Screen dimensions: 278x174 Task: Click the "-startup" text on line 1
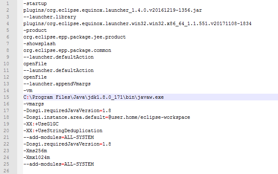tap(35, 3)
